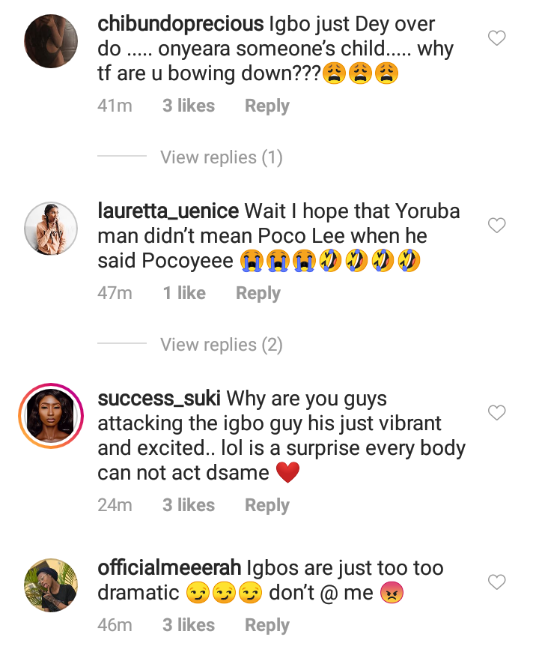View success_suki's story avatar
The height and width of the screenshot is (652, 539).
pyautogui.click(x=51, y=415)
